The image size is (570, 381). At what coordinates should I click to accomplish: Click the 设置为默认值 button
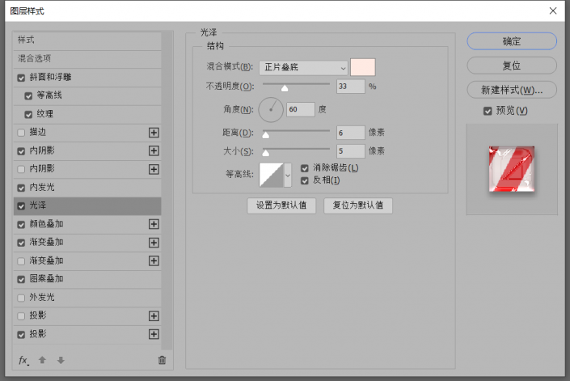pos(281,205)
